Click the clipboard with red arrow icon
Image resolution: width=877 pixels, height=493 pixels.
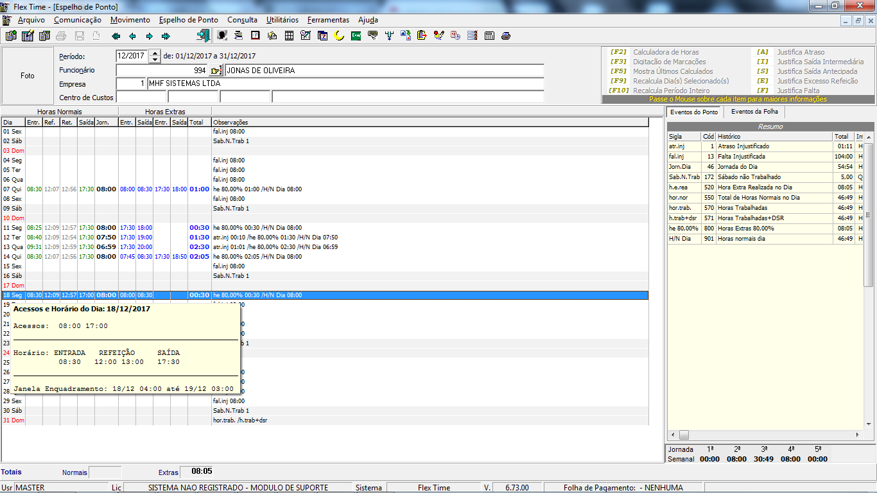click(422, 36)
